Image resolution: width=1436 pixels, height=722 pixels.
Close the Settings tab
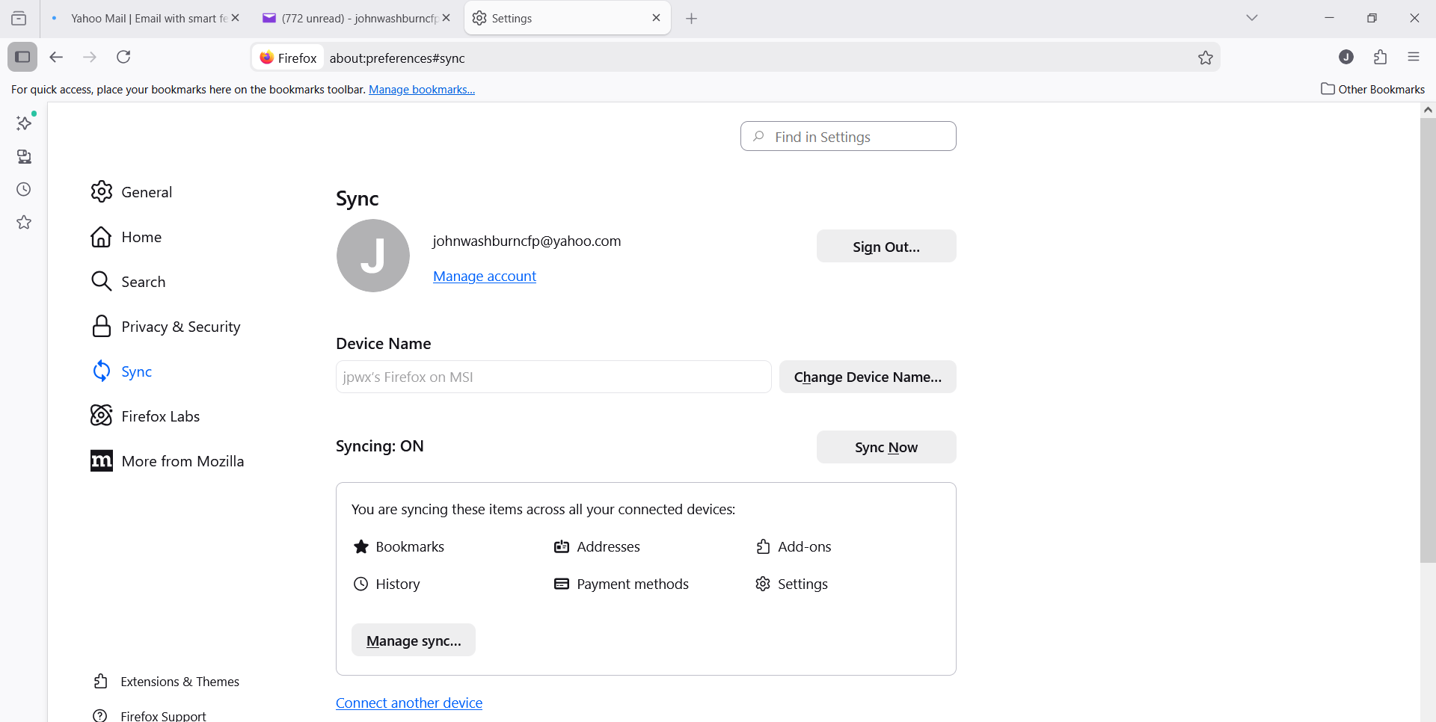[x=656, y=18]
